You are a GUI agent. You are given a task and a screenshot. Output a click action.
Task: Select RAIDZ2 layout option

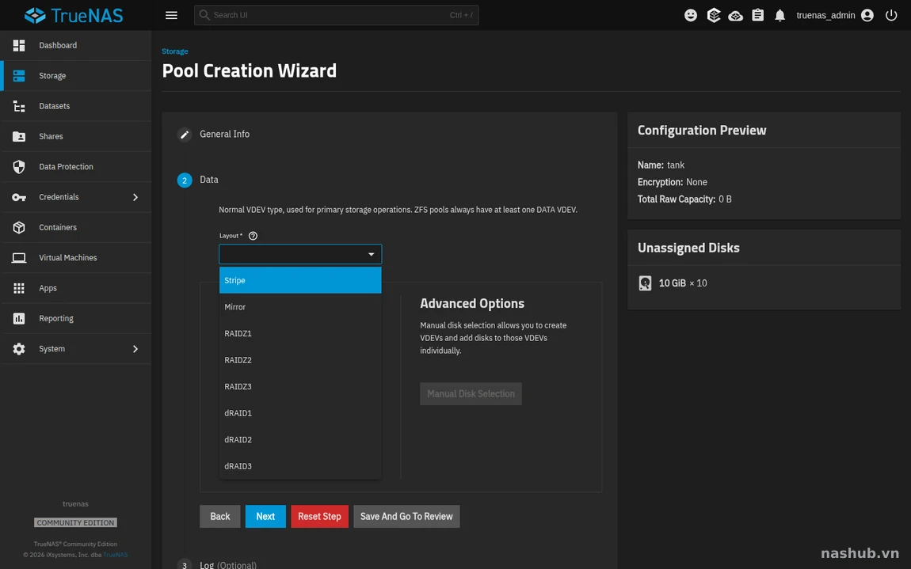(300, 360)
